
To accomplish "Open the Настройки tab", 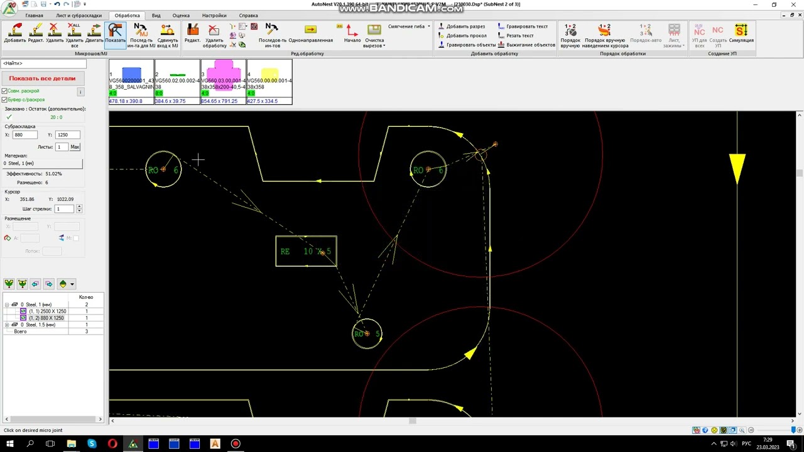I will pyautogui.click(x=214, y=15).
